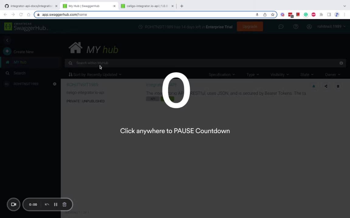350x218 pixels.
Task: Open the rohitnsit.1989 user account menu
Action: [331, 26]
